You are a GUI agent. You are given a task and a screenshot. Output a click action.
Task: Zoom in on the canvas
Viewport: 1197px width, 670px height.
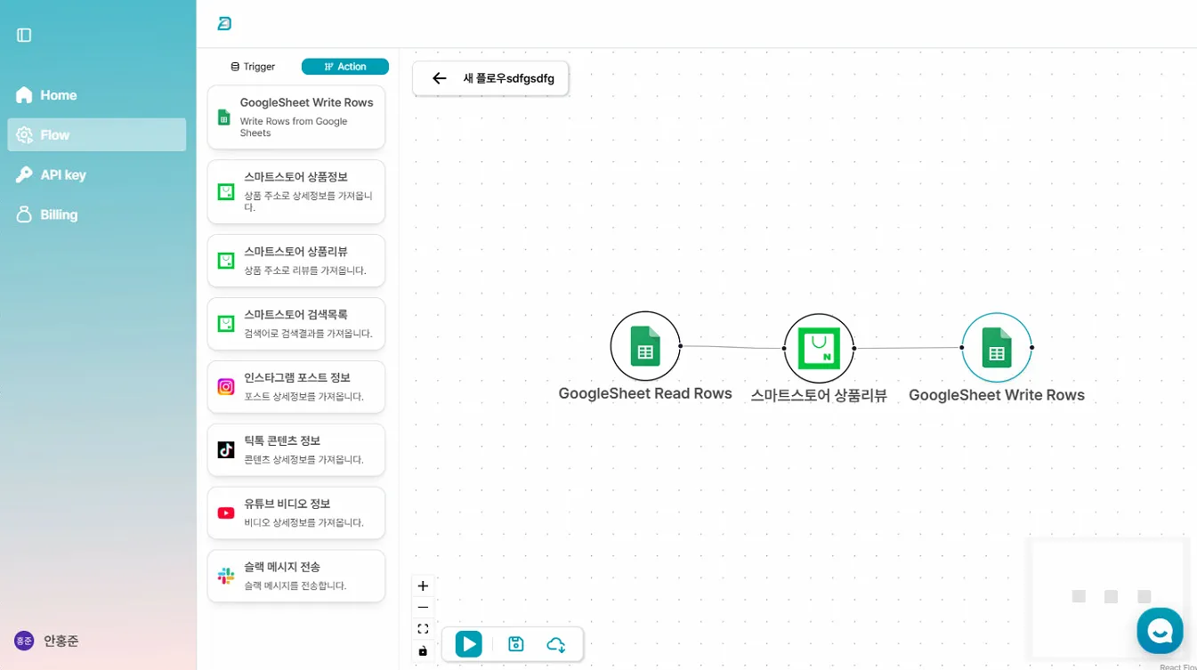click(x=423, y=586)
